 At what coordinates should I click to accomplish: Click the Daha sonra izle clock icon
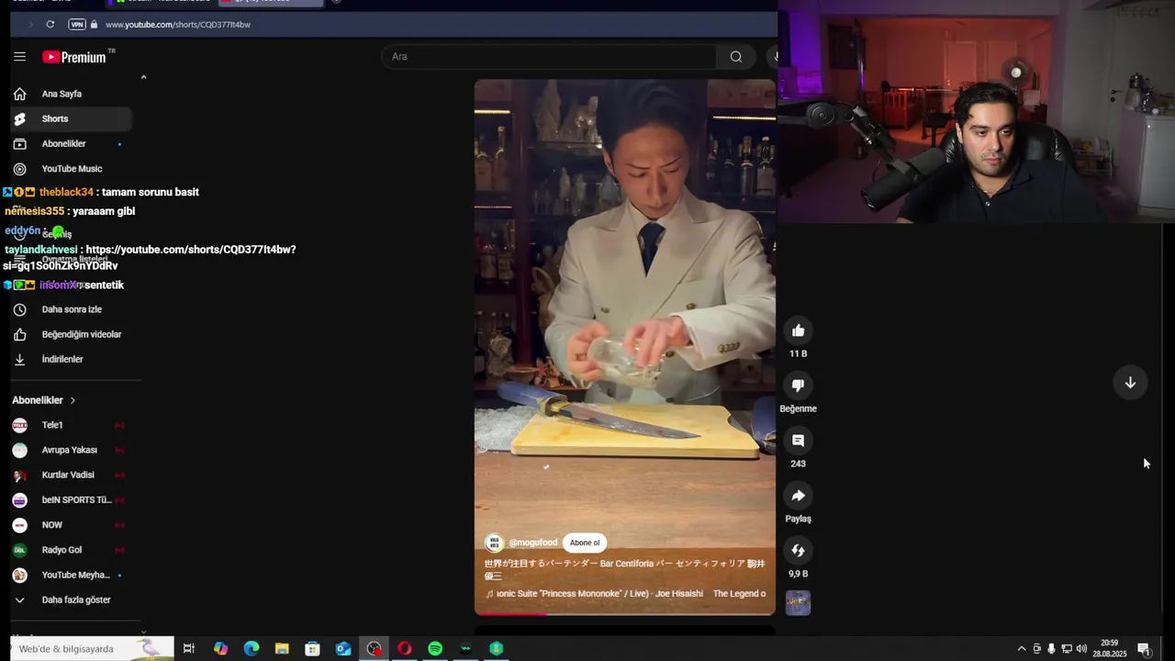(x=19, y=309)
